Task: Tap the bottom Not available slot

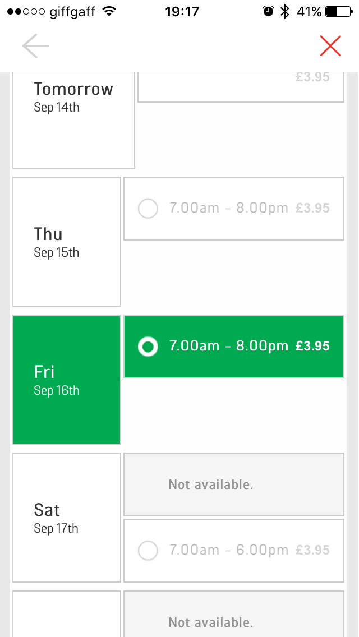Action: (x=234, y=614)
